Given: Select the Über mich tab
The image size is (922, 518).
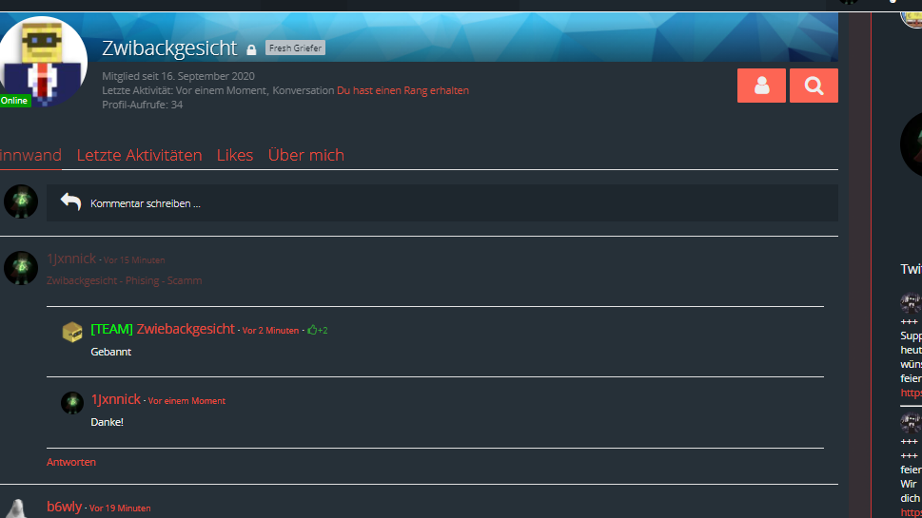Looking at the screenshot, I should click(x=306, y=155).
